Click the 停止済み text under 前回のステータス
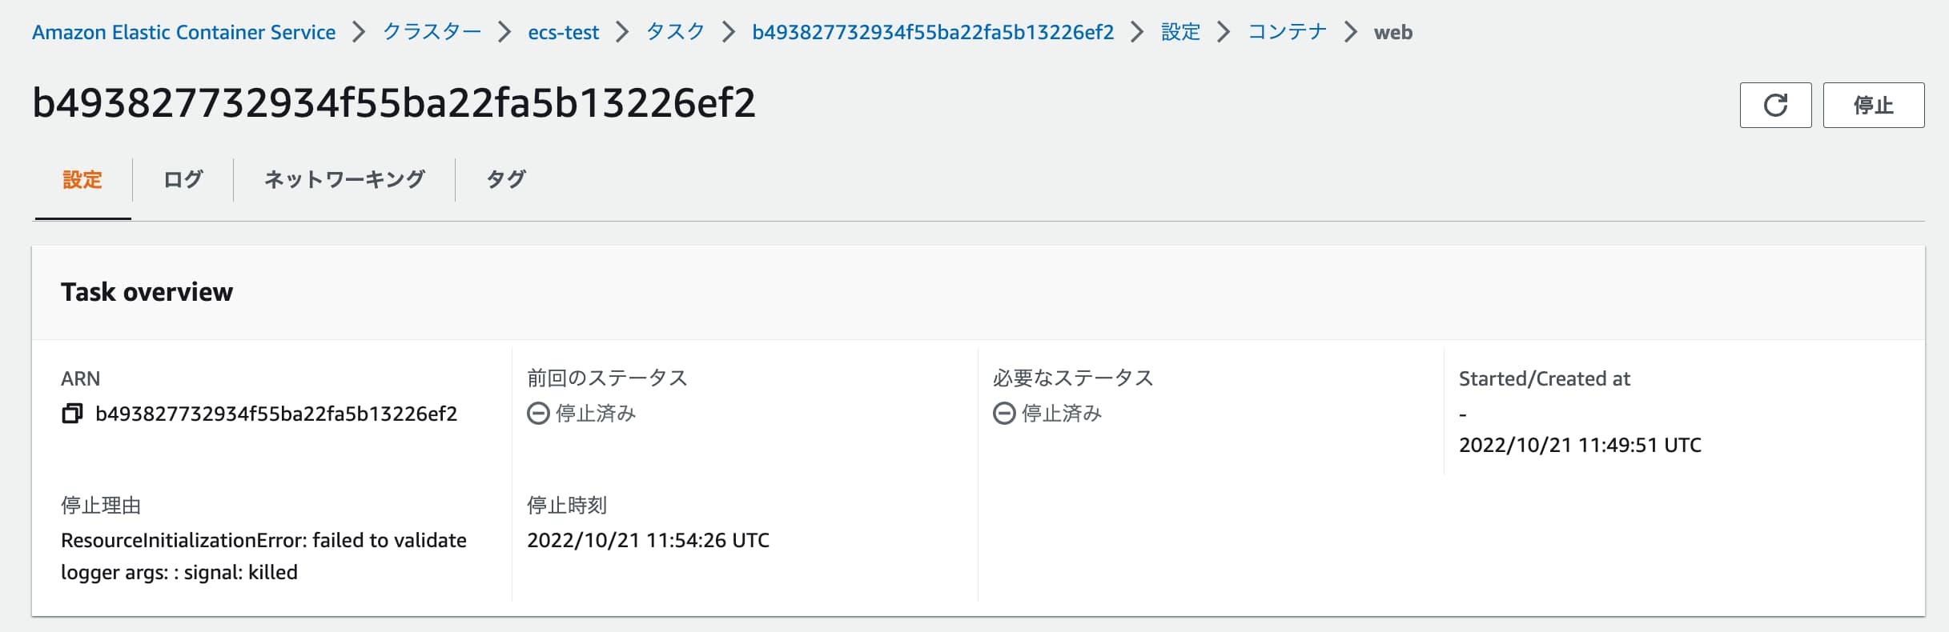Screen dimensions: 1949x632 pos(596,414)
